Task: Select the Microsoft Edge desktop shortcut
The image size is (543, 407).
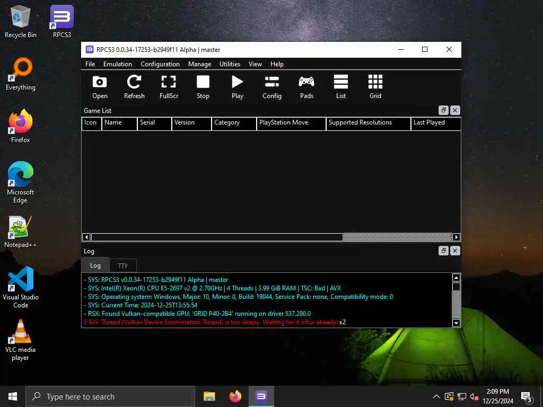Action: (x=21, y=183)
